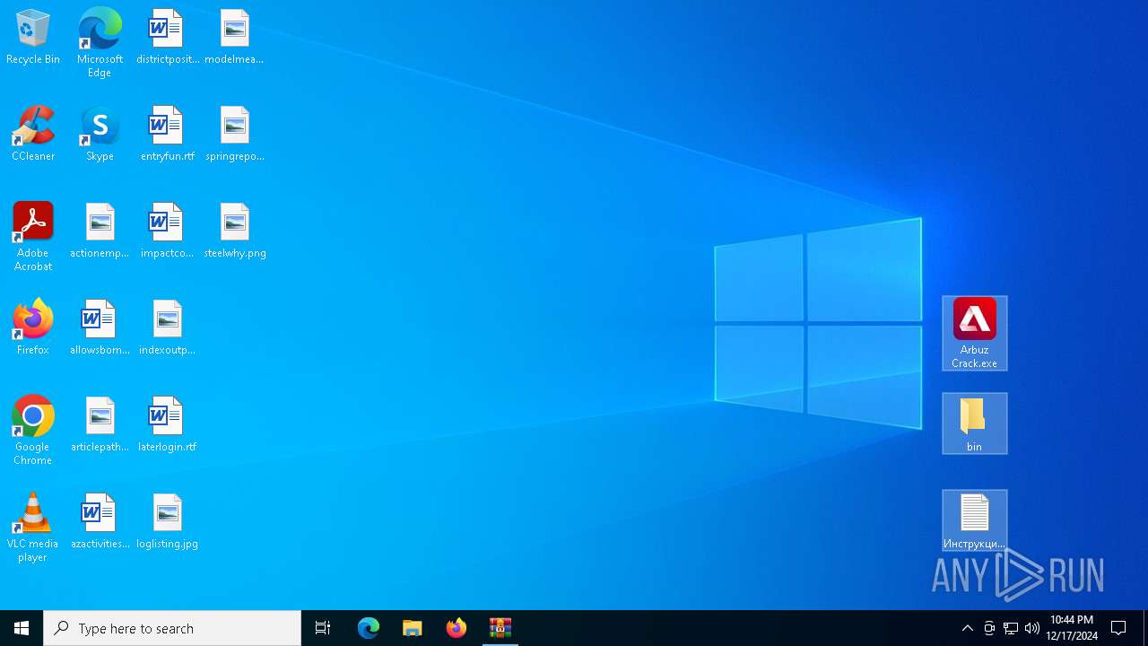Click the Show desktop sliver
Screen dimensions: 1148x646
pos(1145,628)
